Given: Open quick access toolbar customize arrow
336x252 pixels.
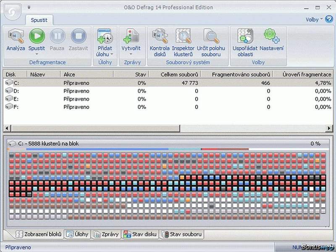Looking at the screenshot, I should coord(29,7).
